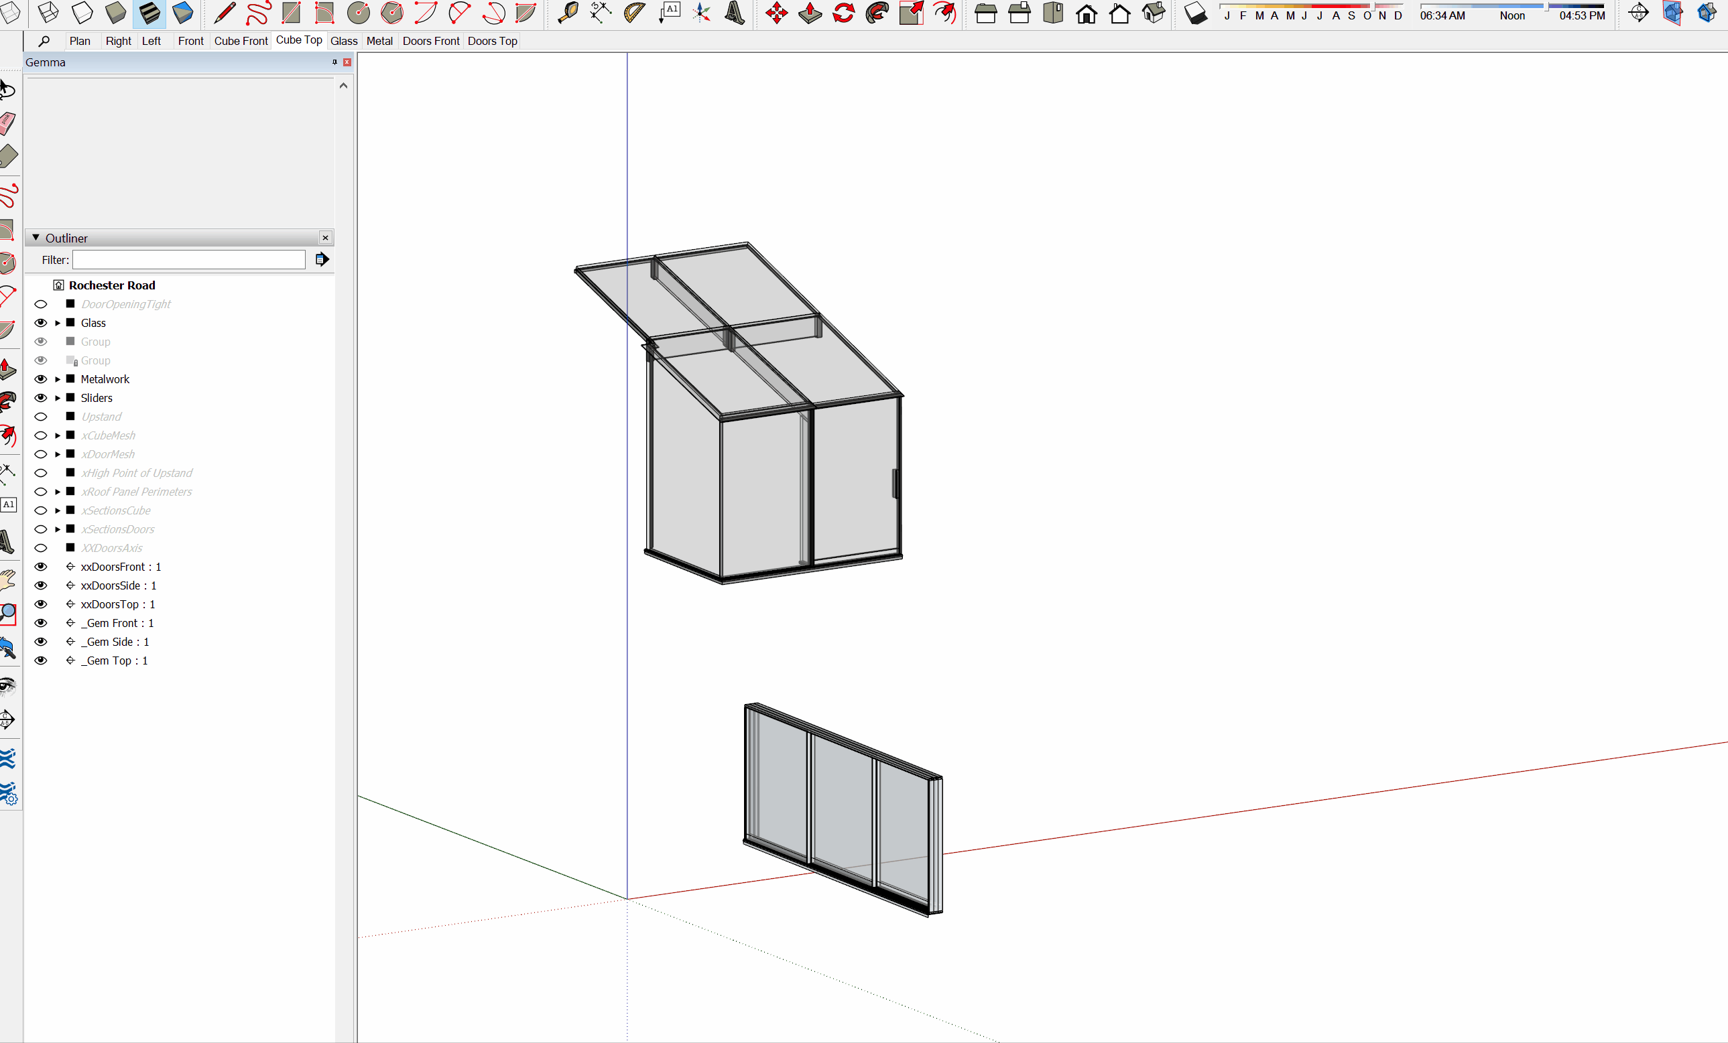Switch to the Doors Front scene tab
The width and height of the screenshot is (1728, 1043).
[x=430, y=41]
